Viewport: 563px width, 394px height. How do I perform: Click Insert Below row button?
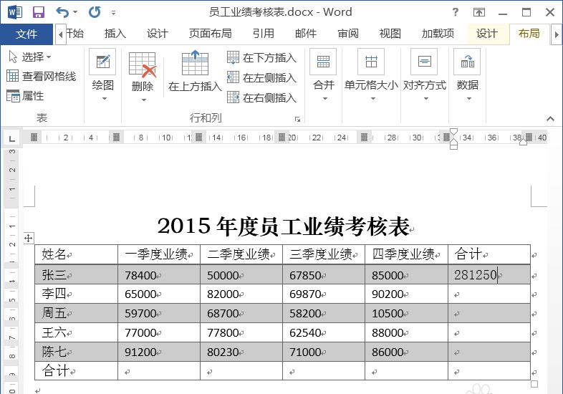coord(261,58)
